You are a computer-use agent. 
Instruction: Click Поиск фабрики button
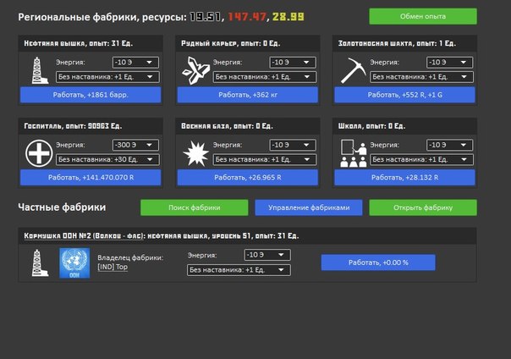point(195,207)
